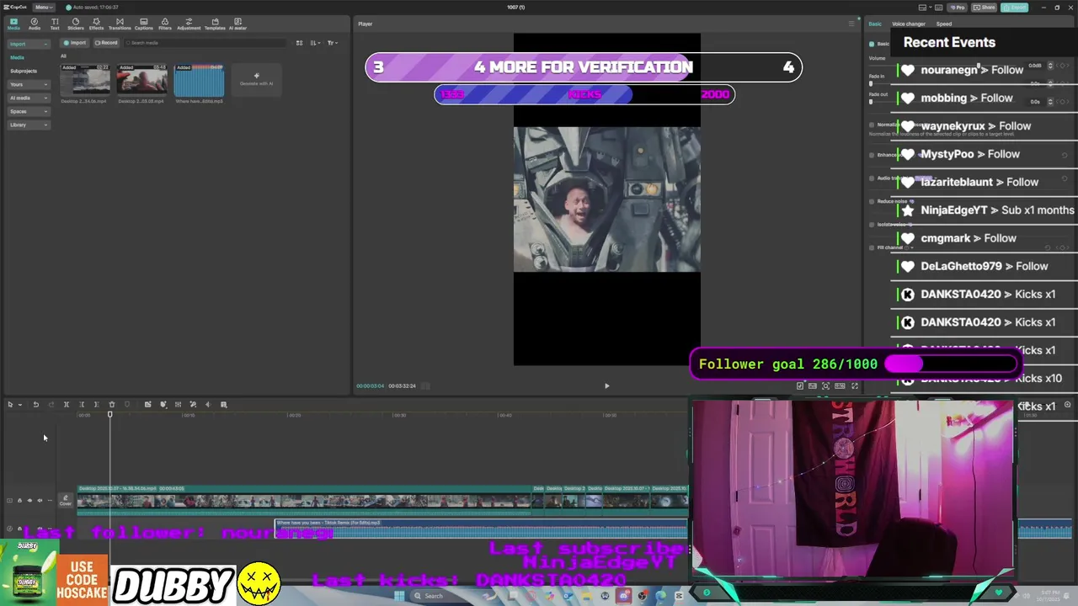Click the Import media button
The image size is (1078, 606).
[75, 43]
